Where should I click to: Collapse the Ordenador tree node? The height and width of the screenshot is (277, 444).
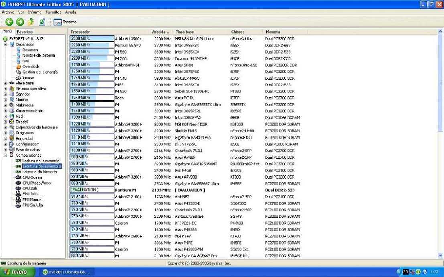click(x=5, y=44)
